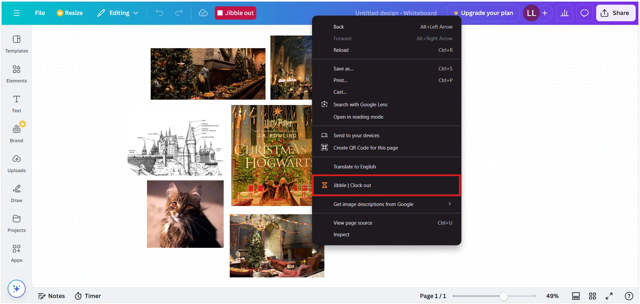Screen dimensions: 640x304
Task: Click the Page 1 / 1 indicator
Action: coord(433,296)
